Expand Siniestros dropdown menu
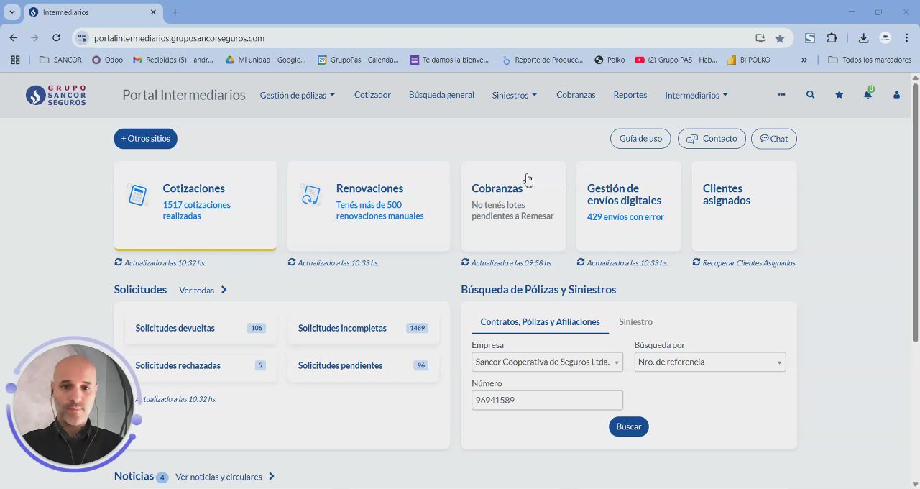This screenshot has height=489, width=920. point(515,95)
